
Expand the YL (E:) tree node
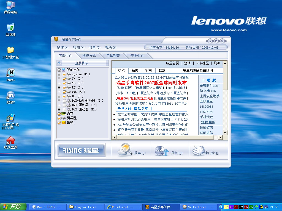[59, 83]
